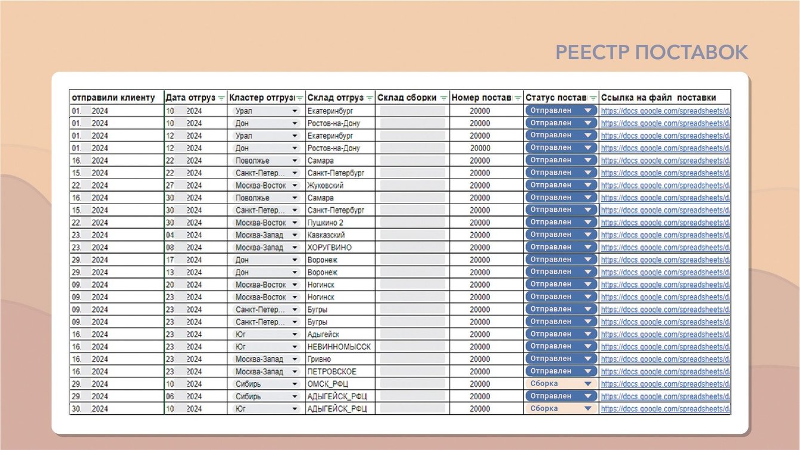800x450 pixels.
Task: Open the Google Sheets link in the Жуковский row
Action: (x=665, y=186)
